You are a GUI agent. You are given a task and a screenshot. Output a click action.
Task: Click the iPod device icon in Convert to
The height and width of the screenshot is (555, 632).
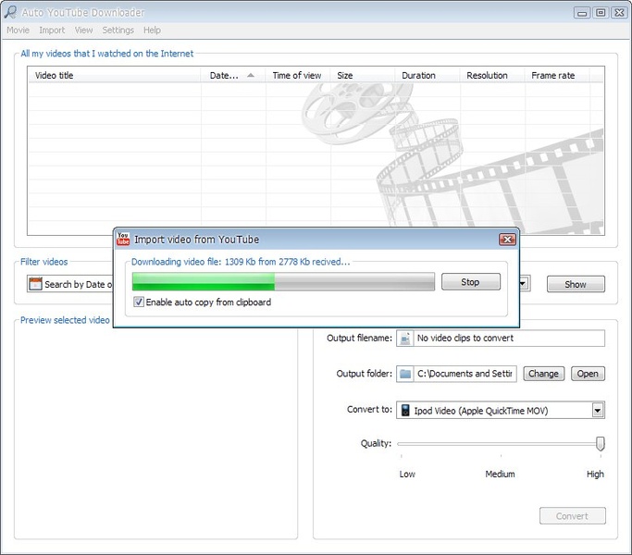403,410
